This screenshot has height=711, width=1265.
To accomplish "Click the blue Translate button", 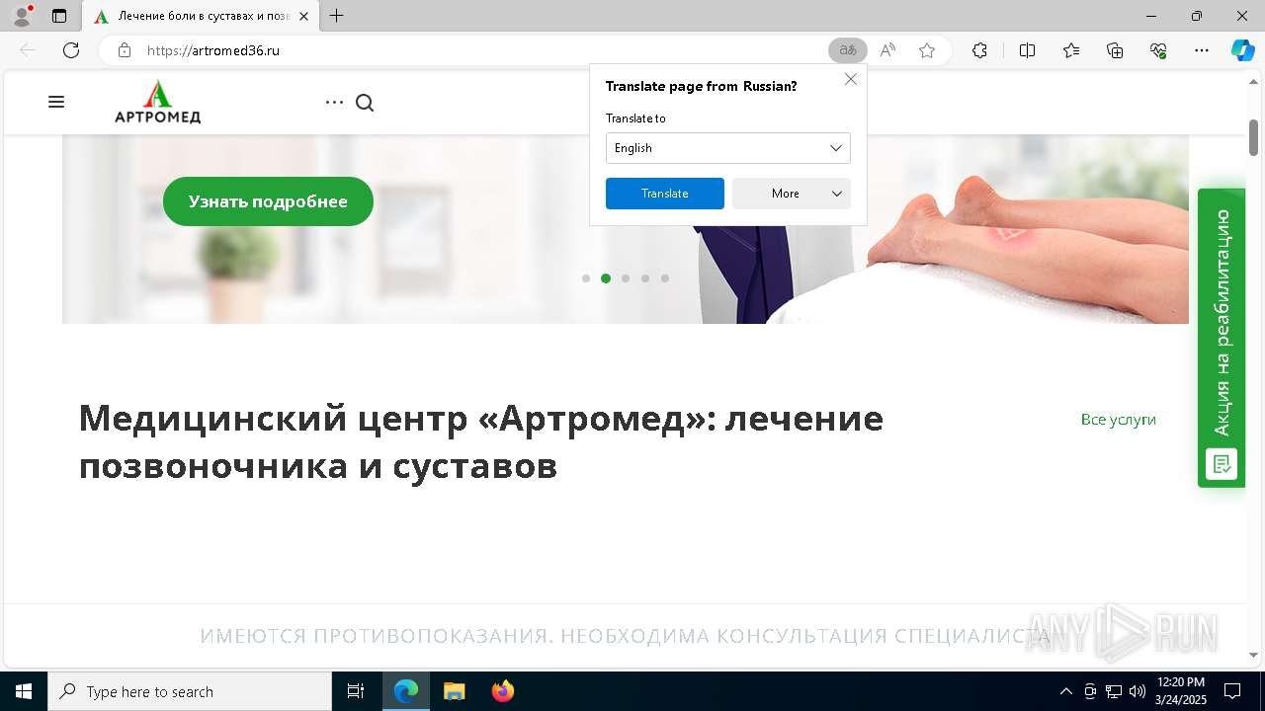I will [665, 194].
